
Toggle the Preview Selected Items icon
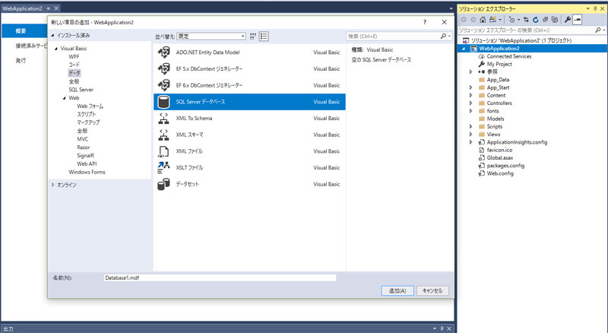click(578, 20)
